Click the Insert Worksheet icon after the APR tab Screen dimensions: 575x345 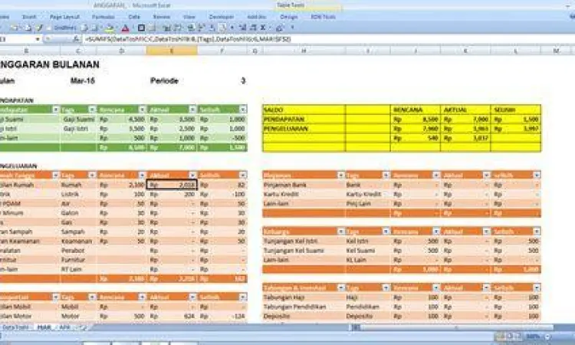pyautogui.click(x=84, y=327)
